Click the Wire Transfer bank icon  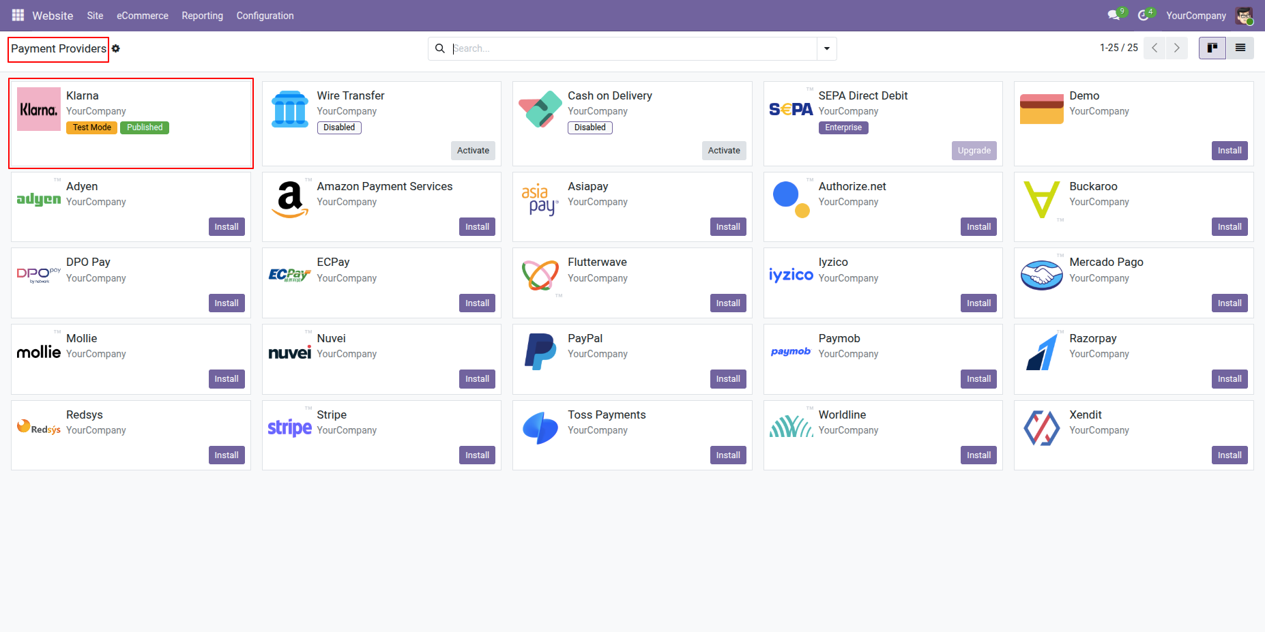point(290,109)
